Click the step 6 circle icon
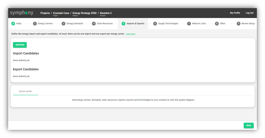 [x=155, y=24]
